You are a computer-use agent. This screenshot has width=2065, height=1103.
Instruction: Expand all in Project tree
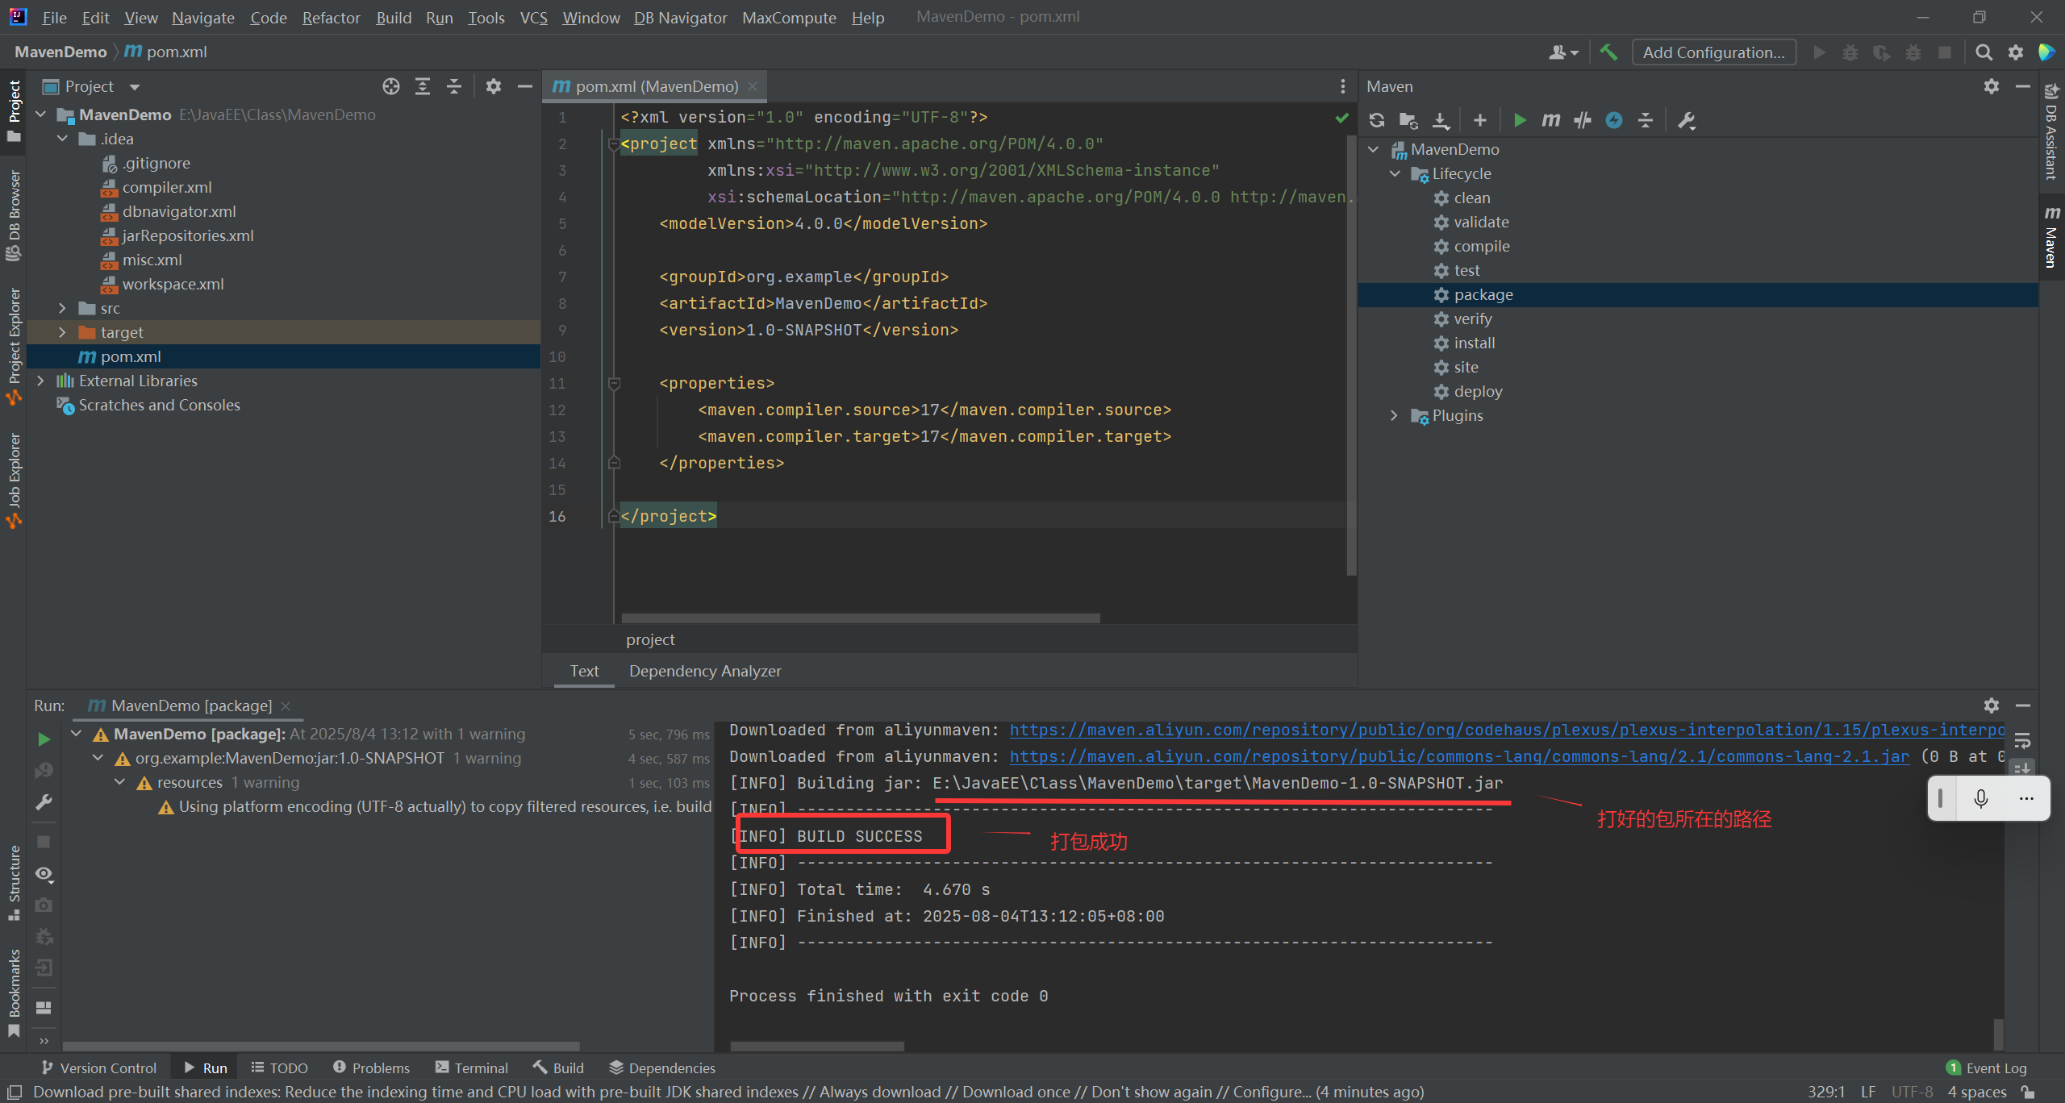pyautogui.click(x=423, y=86)
